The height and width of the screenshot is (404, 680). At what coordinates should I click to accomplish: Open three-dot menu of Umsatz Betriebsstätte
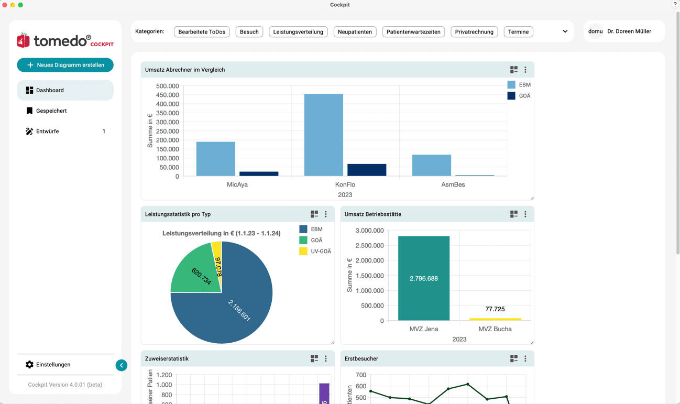(x=525, y=214)
